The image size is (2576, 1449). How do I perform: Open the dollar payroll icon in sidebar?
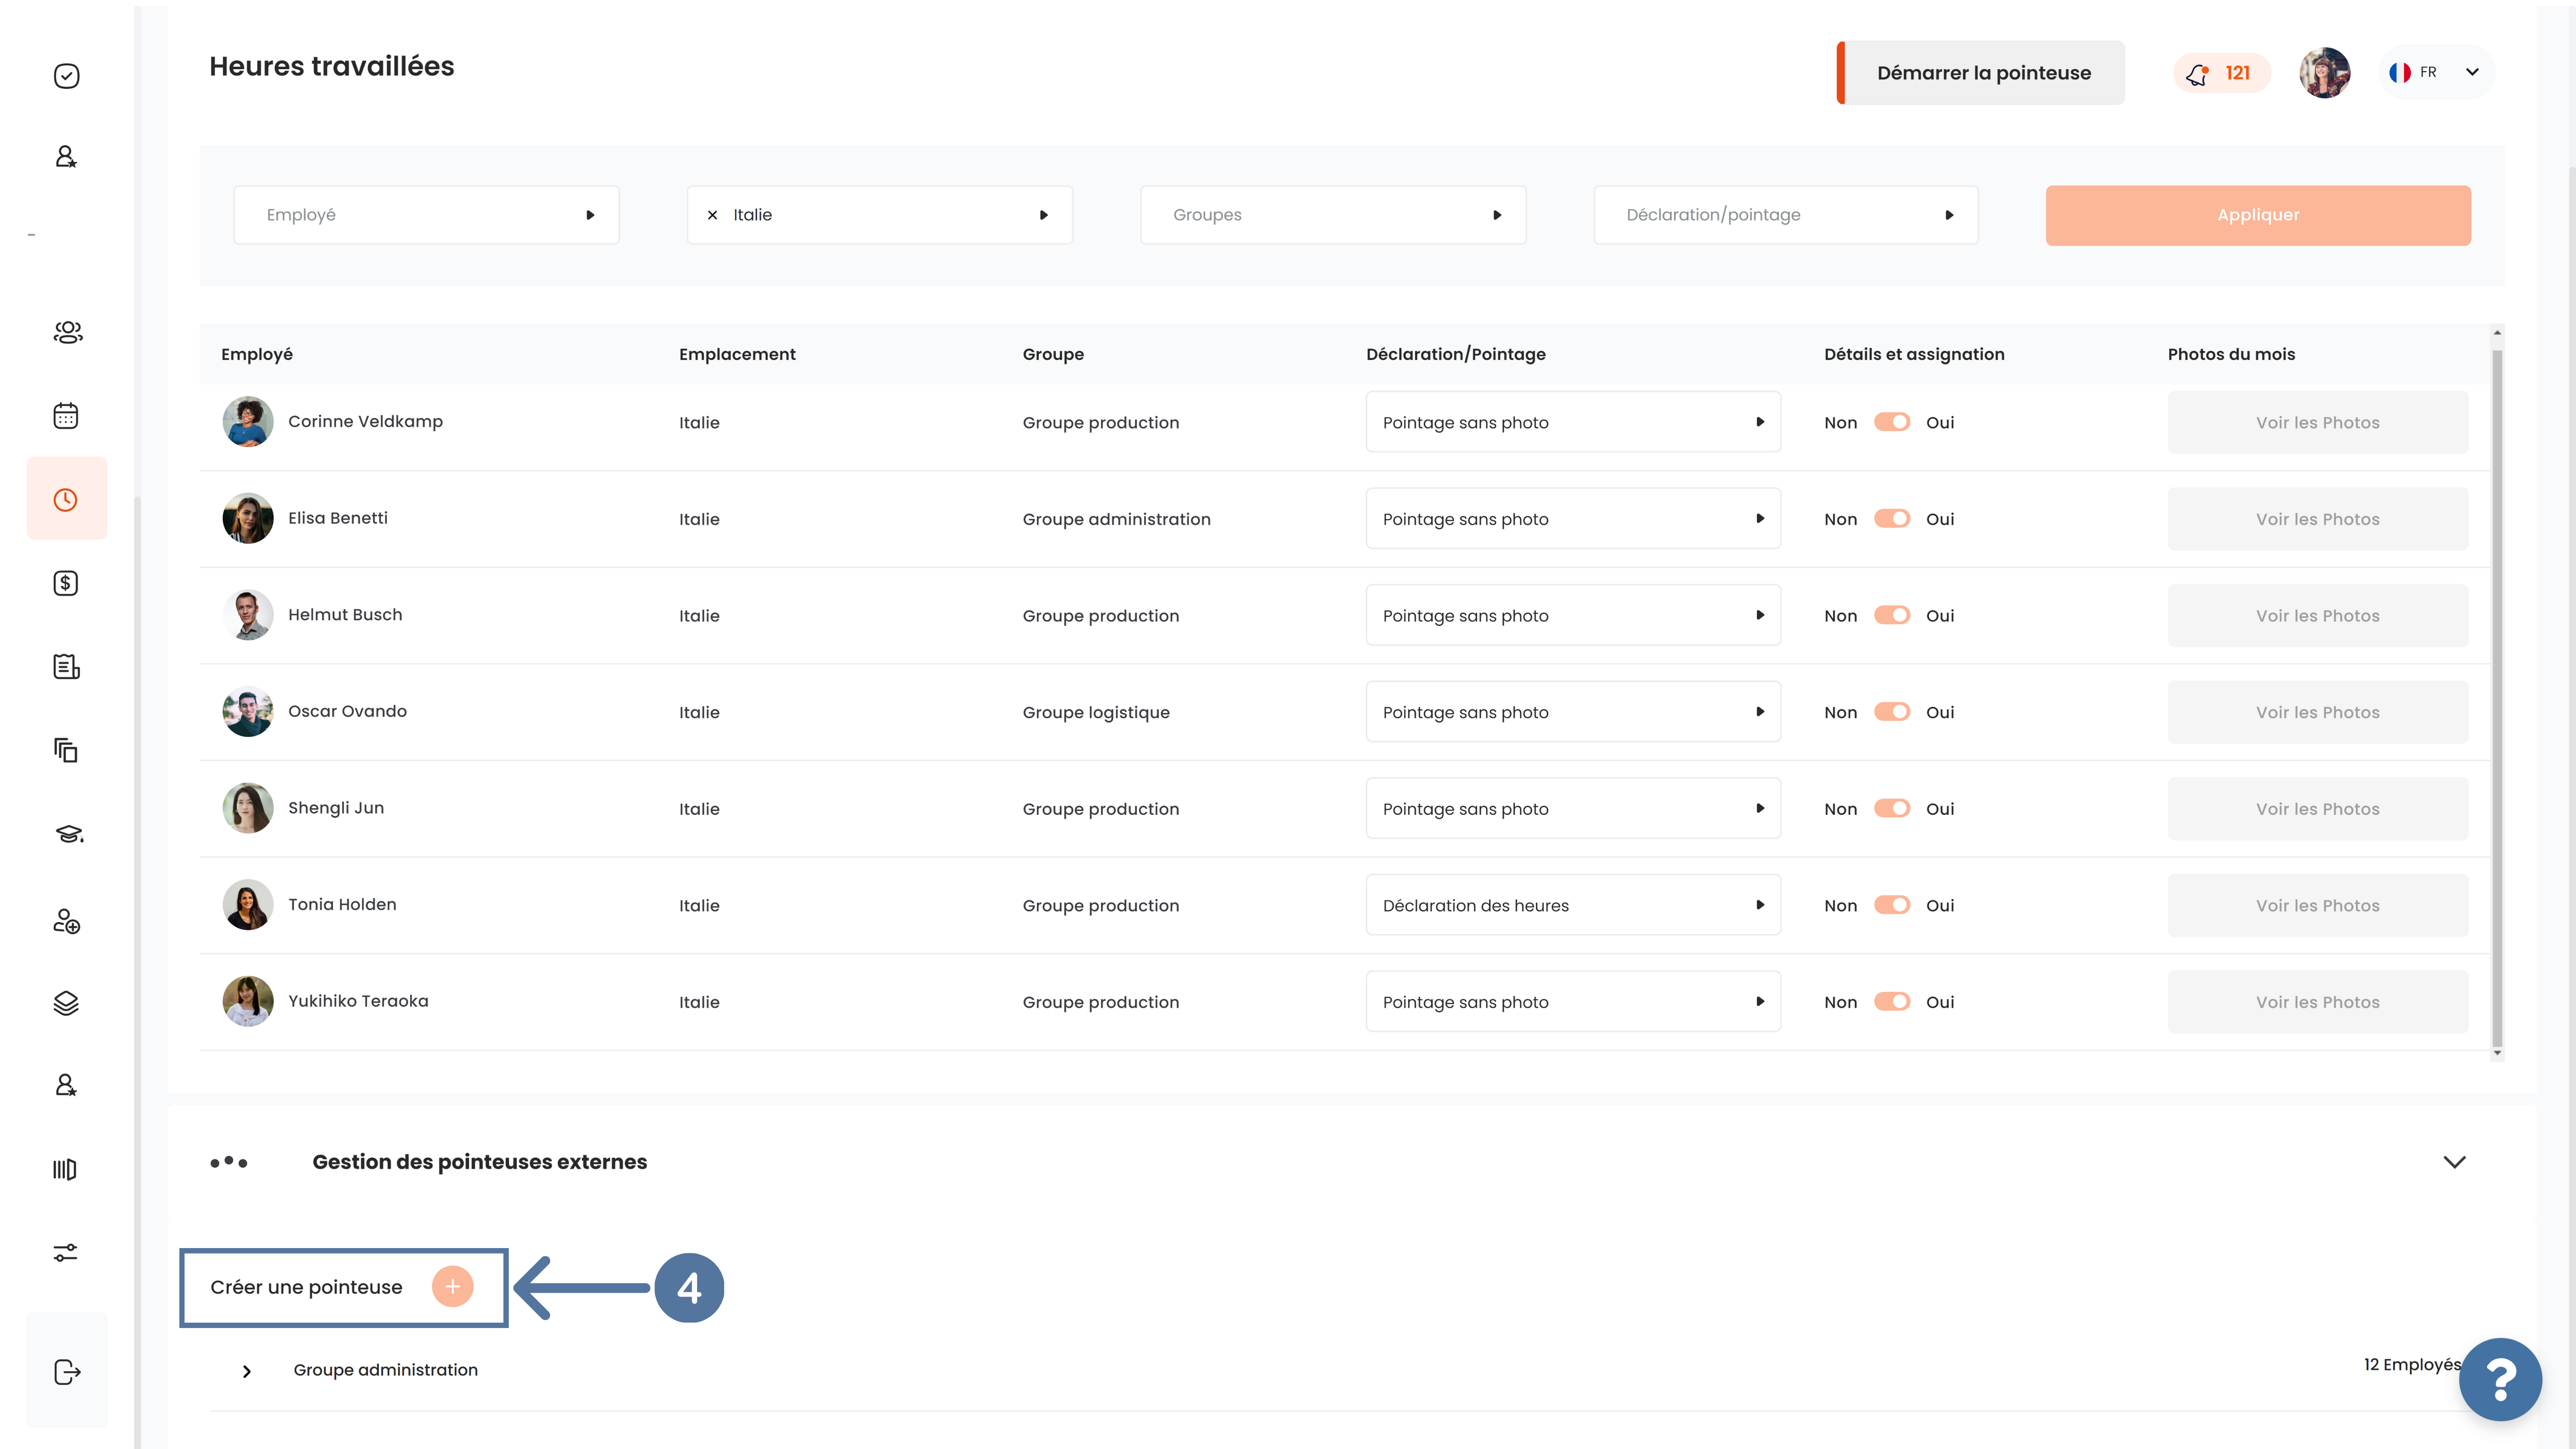66,583
